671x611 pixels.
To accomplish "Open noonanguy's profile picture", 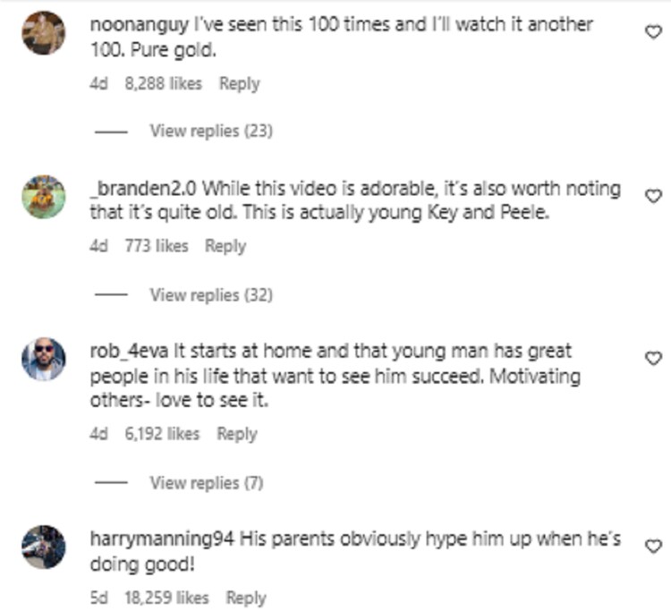I will pyautogui.click(x=43, y=34).
